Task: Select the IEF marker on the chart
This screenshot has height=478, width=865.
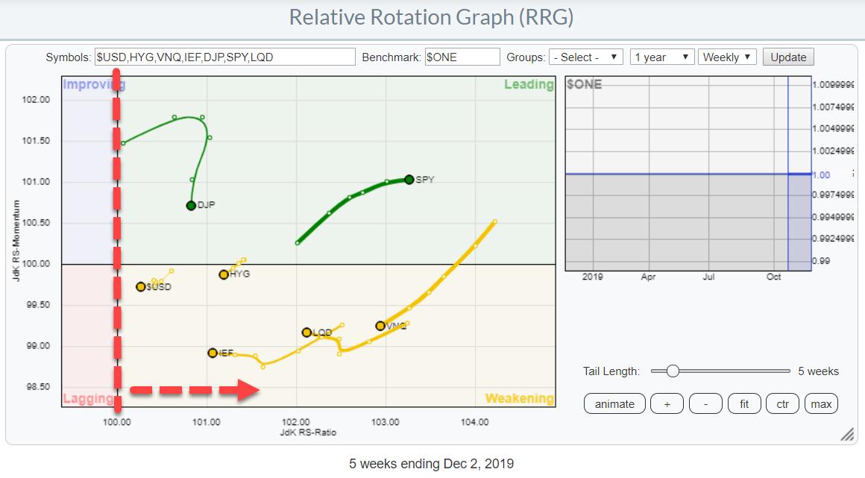Action: click(213, 353)
